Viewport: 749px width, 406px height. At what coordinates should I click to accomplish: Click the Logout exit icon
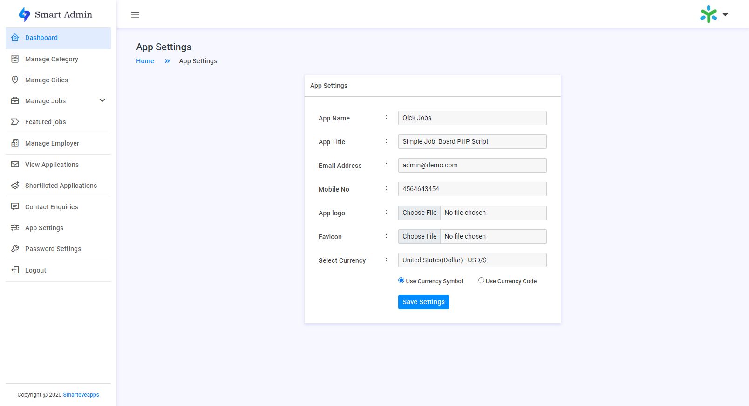click(15, 270)
